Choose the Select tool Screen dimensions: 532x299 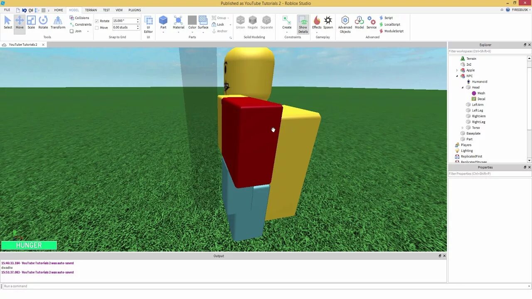tap(8, 22)
